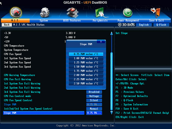172x129 pixels.
Task: Click the 3rd System Fan Speed row
Action: [17, 67]
